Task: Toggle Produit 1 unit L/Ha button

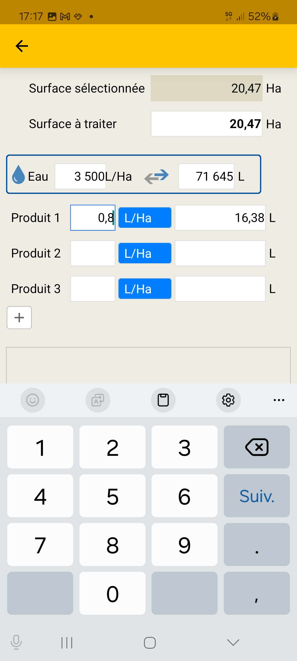Action: coord(145,218)
